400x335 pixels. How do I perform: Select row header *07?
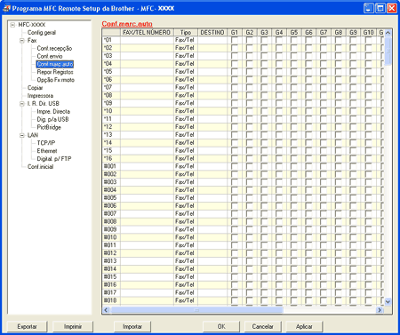point(111,87)
